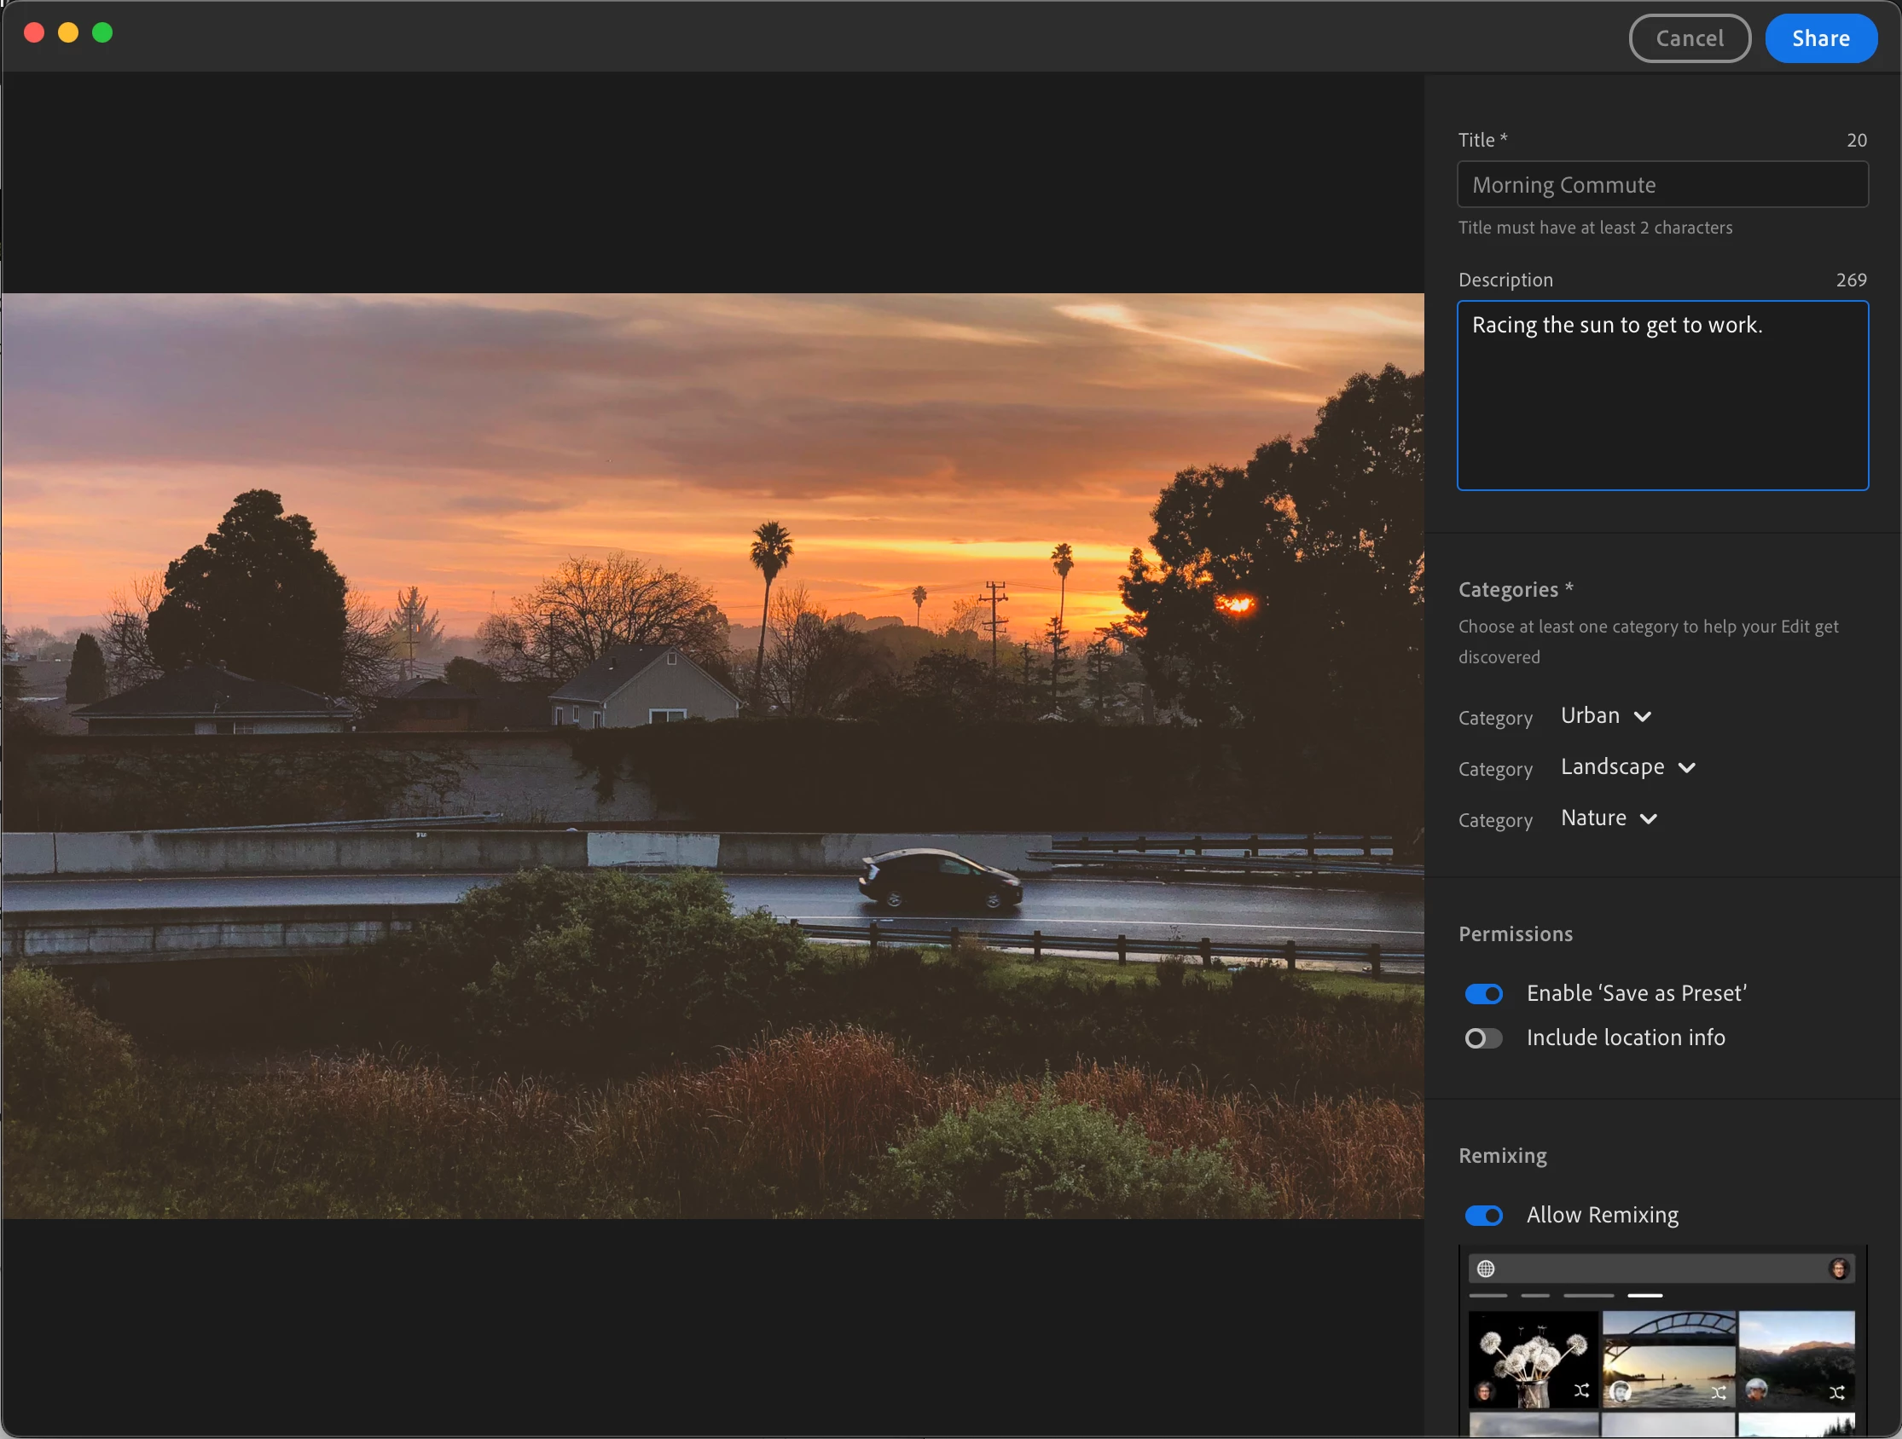The height and width of the screenshot is (1439, 1902).
Task: Click the globe icon in remixing preview
Action: pos(1485,1268)
